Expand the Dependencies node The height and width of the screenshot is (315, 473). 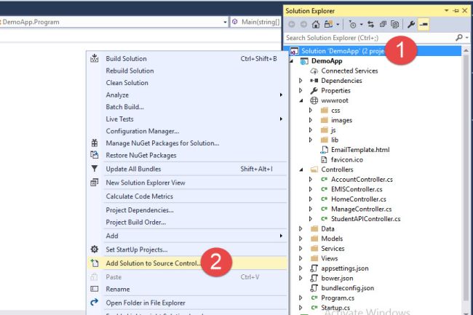pyautogui.click(x=301, y=81)
